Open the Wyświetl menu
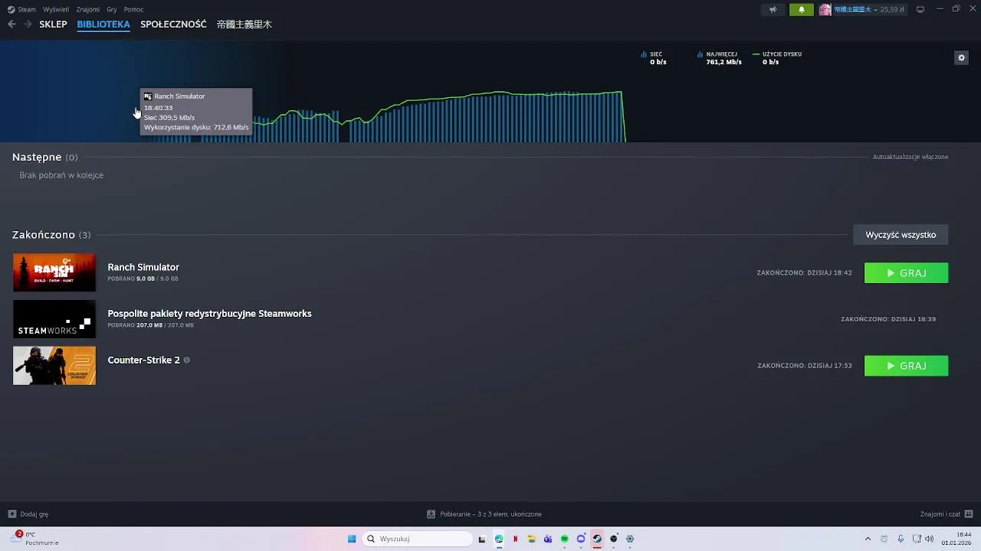 55,9
